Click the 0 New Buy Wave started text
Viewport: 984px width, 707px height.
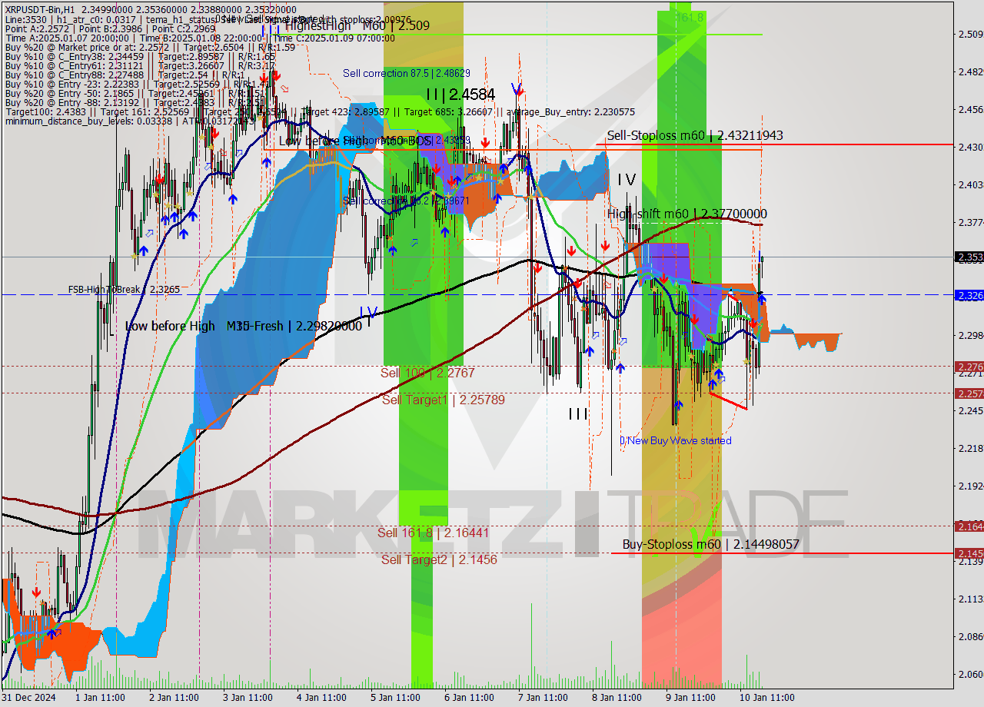click(676, 440)
